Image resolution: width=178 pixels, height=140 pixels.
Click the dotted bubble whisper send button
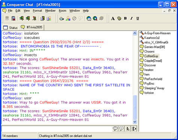pos(121,129)
